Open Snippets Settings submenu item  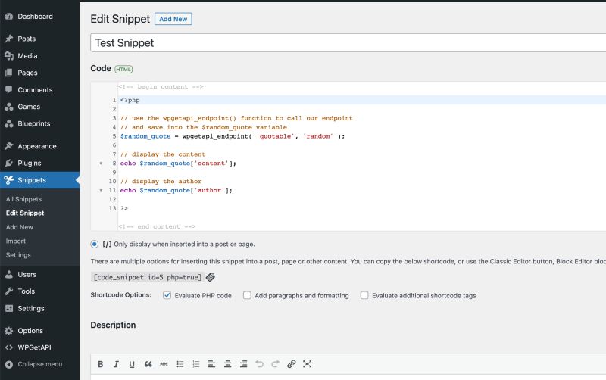(x=18, y=255)
